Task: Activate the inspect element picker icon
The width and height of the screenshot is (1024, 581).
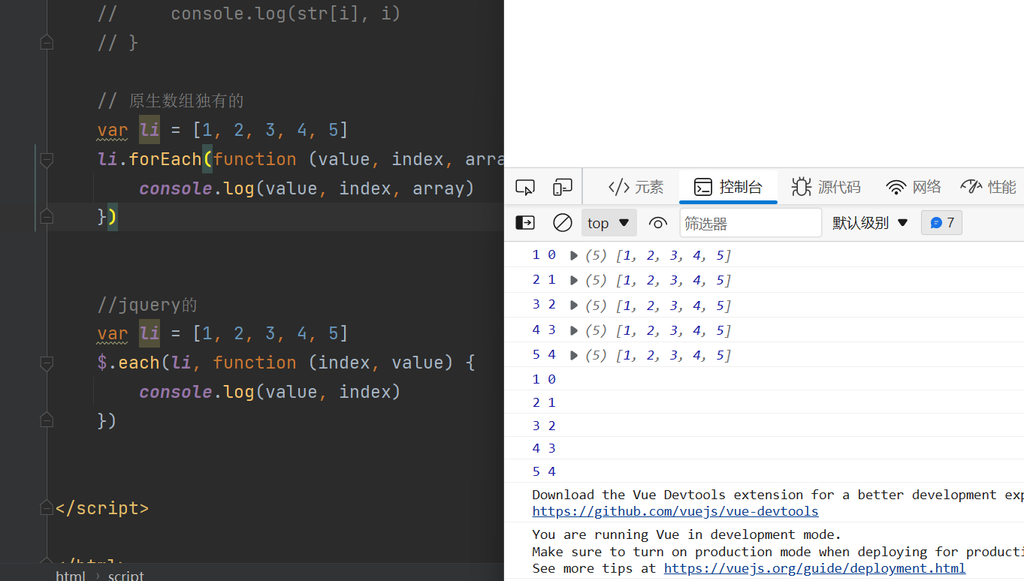Action: coord(525,187)
